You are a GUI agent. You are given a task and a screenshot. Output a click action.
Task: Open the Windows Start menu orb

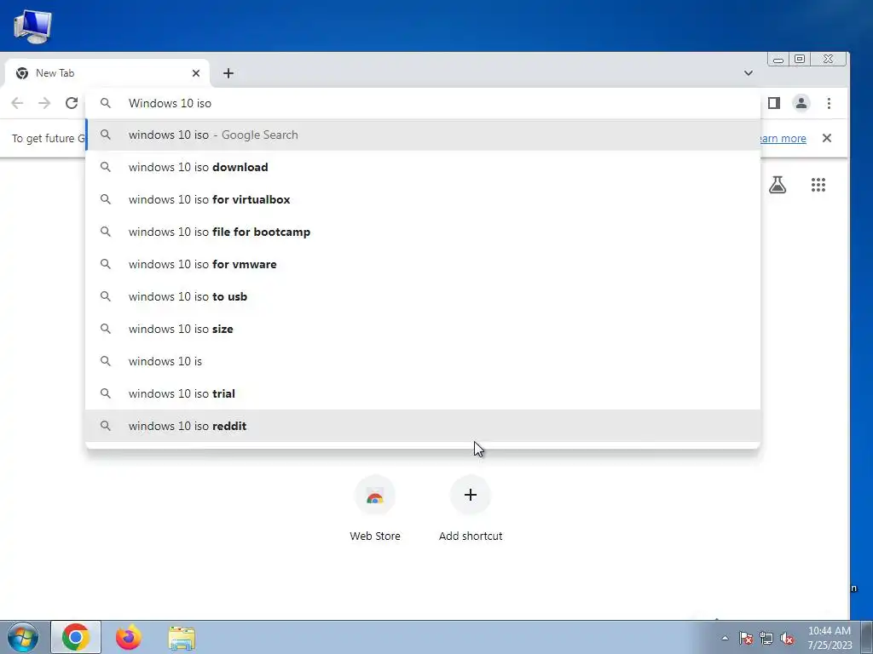[x=23, y=637]
